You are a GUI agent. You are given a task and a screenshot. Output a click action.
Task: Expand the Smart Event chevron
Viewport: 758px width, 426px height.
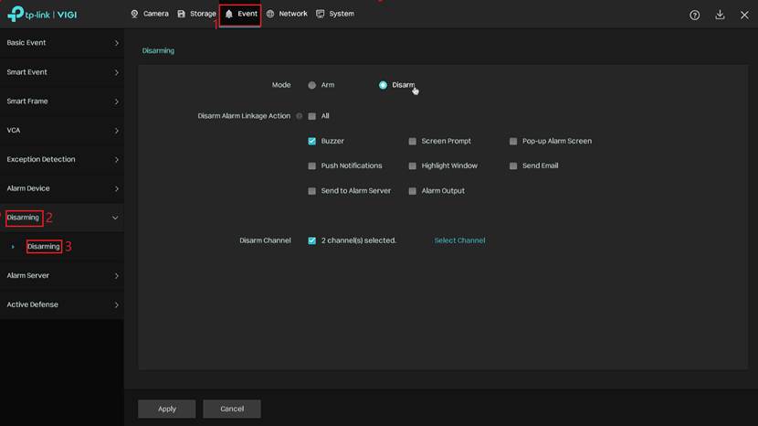coord(117,72)
